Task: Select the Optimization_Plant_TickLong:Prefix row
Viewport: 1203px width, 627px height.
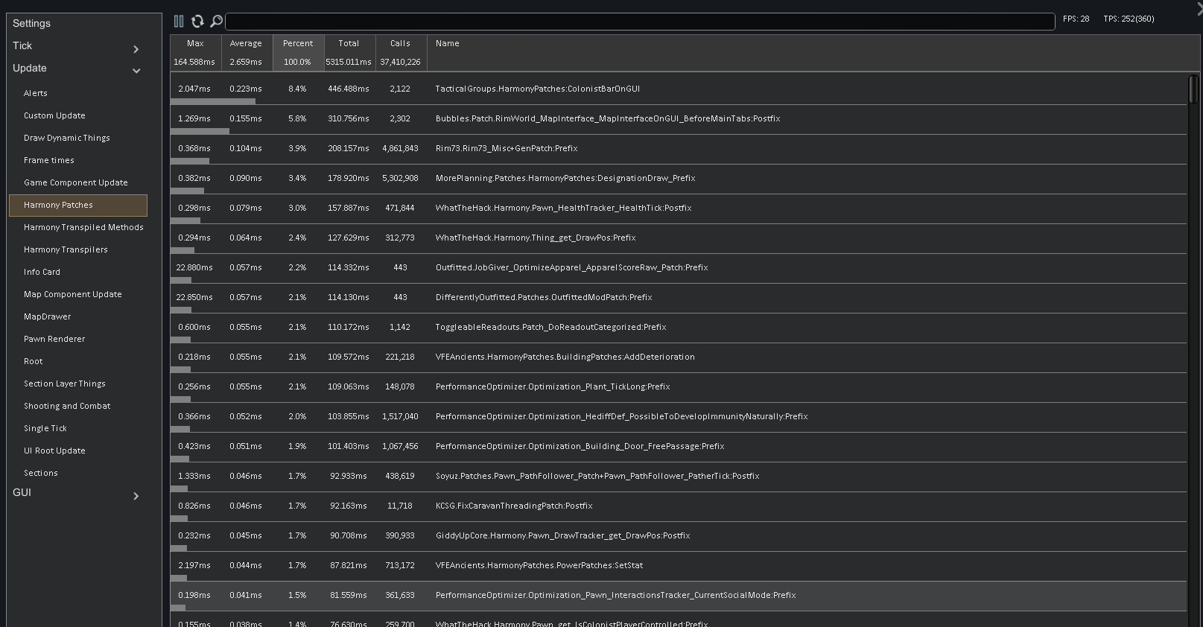Action: pos(679,387)
